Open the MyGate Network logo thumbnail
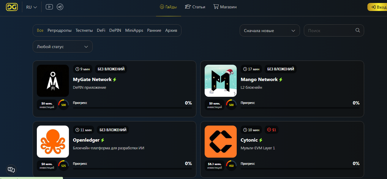This screenshot has width=387, height=179. pos(53,81)
